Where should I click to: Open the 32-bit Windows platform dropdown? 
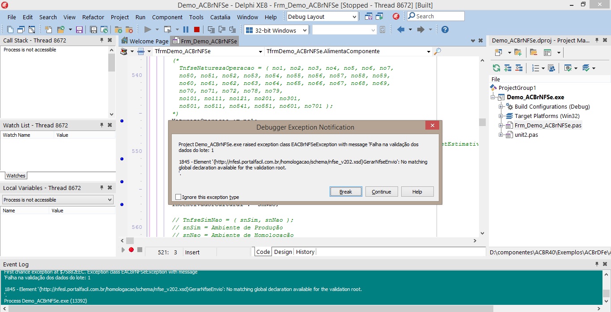click(276, 30)
